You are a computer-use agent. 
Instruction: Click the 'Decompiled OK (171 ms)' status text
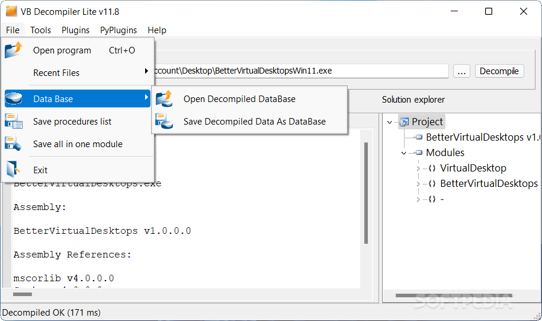[51, 313]
